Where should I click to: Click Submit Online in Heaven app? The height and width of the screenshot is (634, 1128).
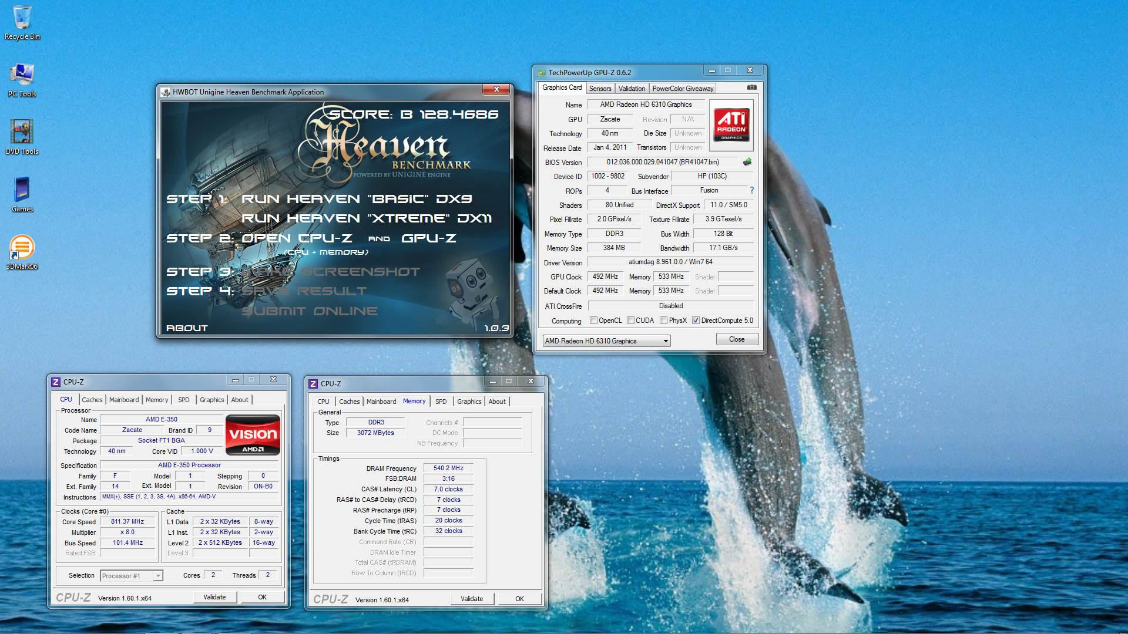coord(310,311)
